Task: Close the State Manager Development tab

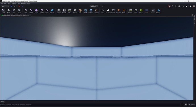Action: tap(29, 15)
